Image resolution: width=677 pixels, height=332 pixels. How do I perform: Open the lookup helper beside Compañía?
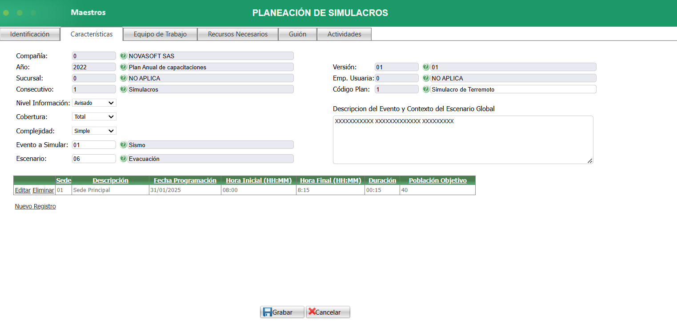123,56
